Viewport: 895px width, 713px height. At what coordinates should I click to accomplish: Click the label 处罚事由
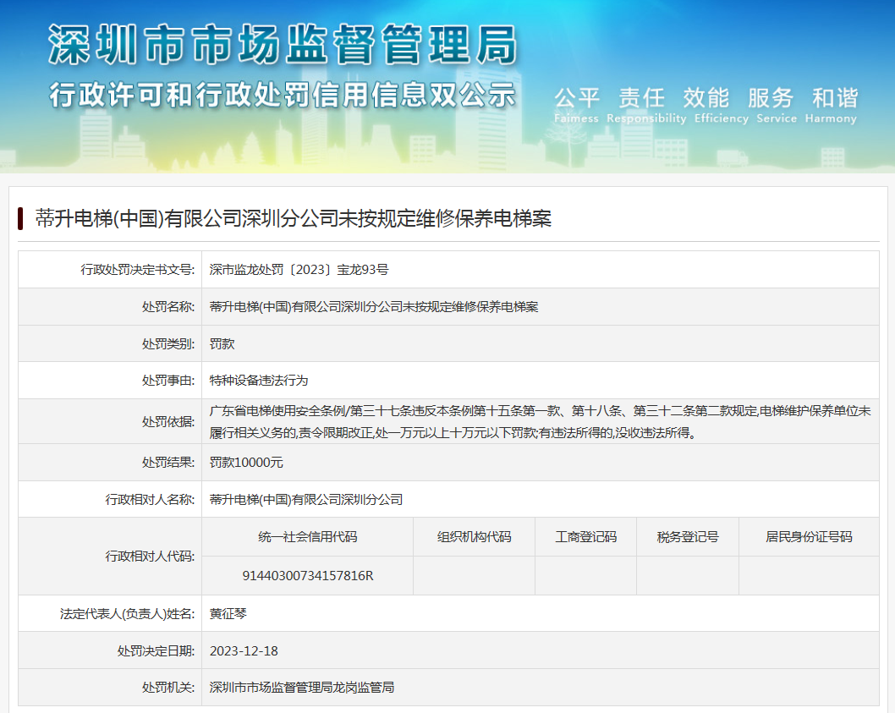click(168, 381)
